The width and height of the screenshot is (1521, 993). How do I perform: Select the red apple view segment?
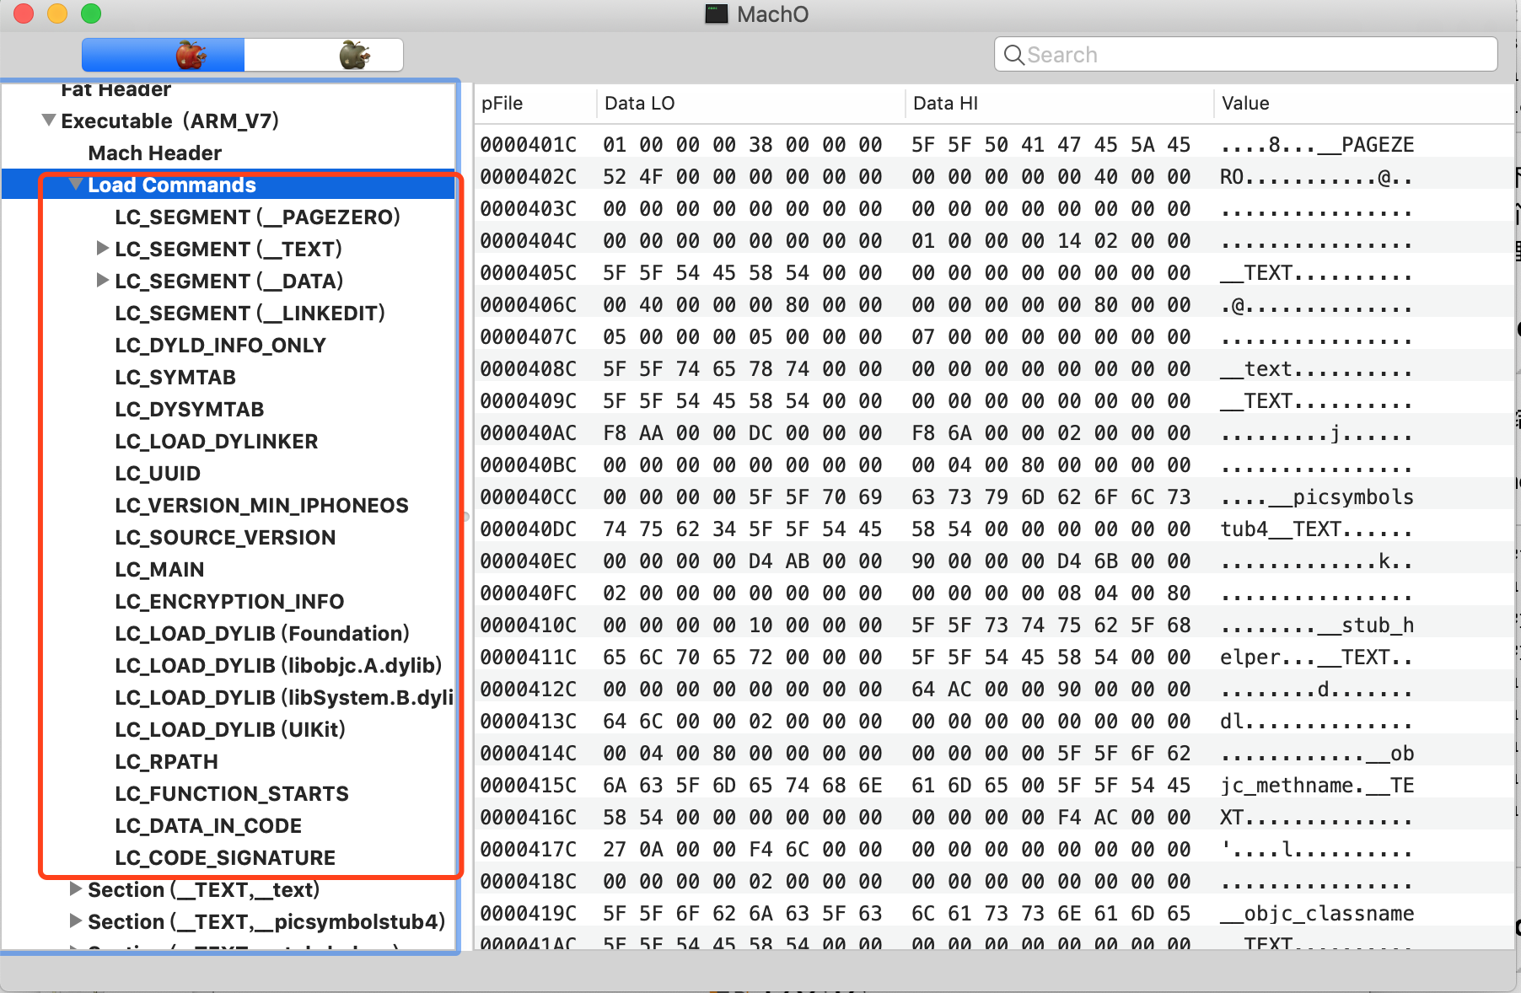click(x=164, y=55)
